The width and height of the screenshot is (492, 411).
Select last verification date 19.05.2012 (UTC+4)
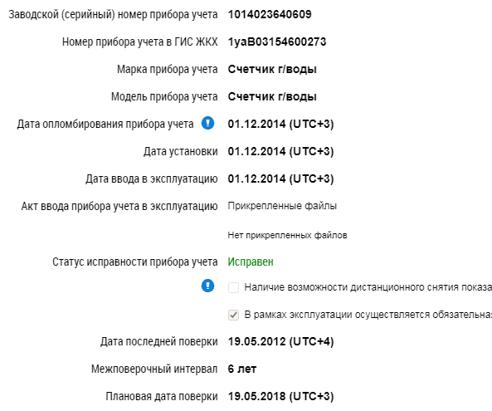(x=280, y=341)
